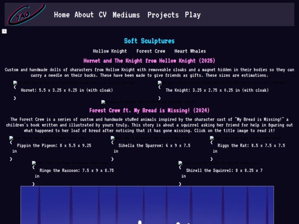Show next Pippin the Pigeon image
This screenshot has width=299, height=224.
(x=11, y=159)
